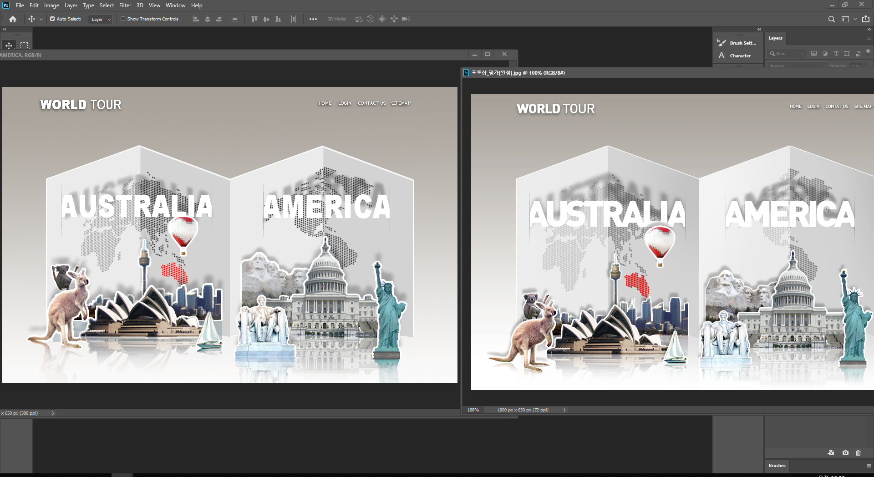
Task: Open the Window menu
Action: pyautogui.click(x=175, y=5)
